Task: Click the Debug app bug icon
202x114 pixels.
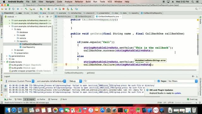Action: point(49,9)
